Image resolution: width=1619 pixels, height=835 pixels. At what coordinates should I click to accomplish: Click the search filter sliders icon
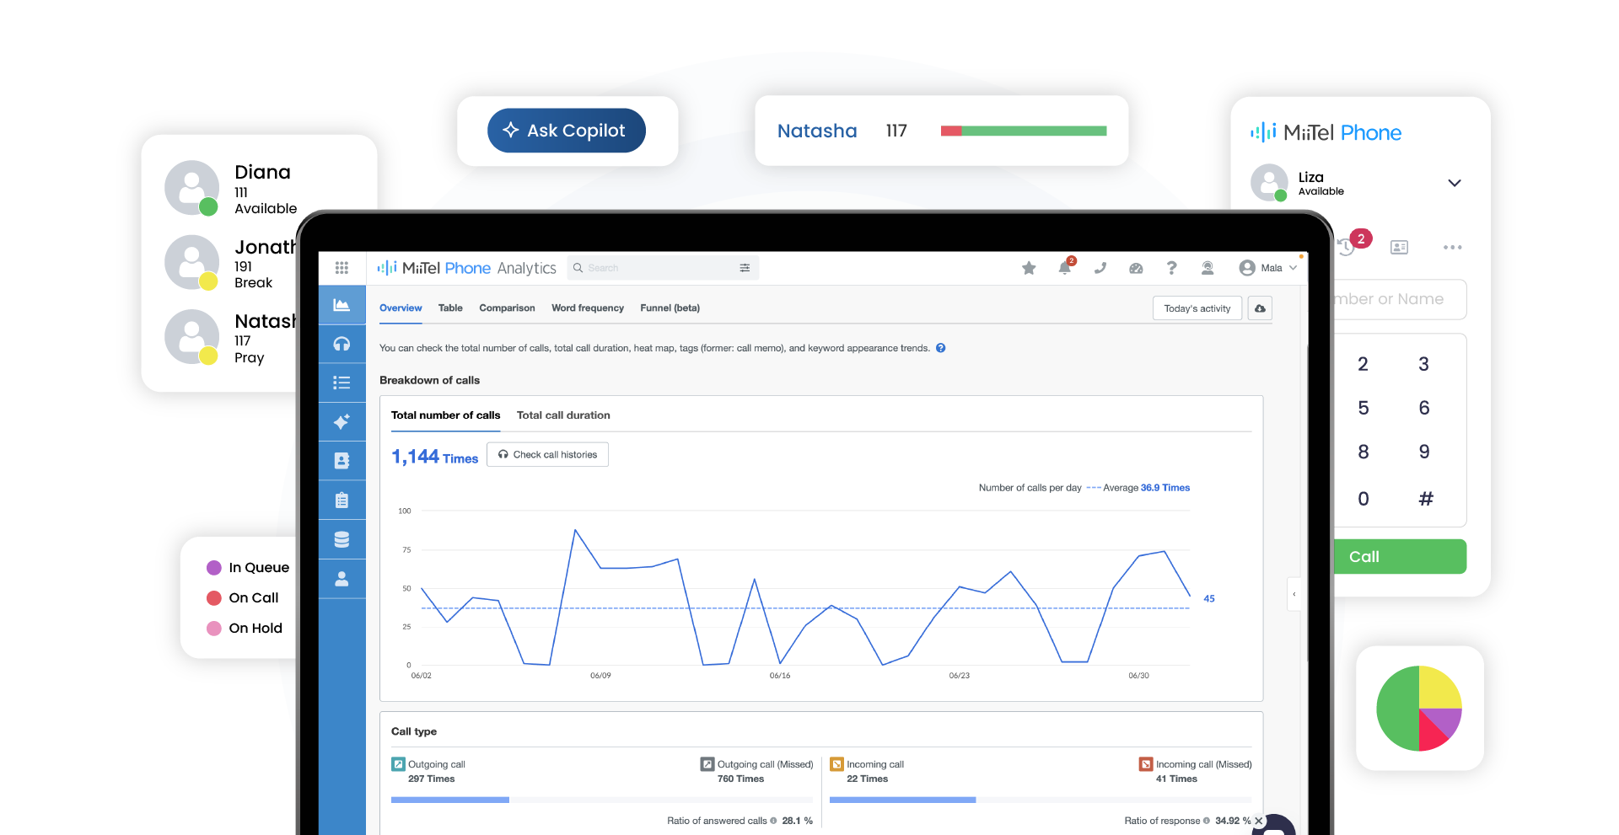[x=745, y=268]
